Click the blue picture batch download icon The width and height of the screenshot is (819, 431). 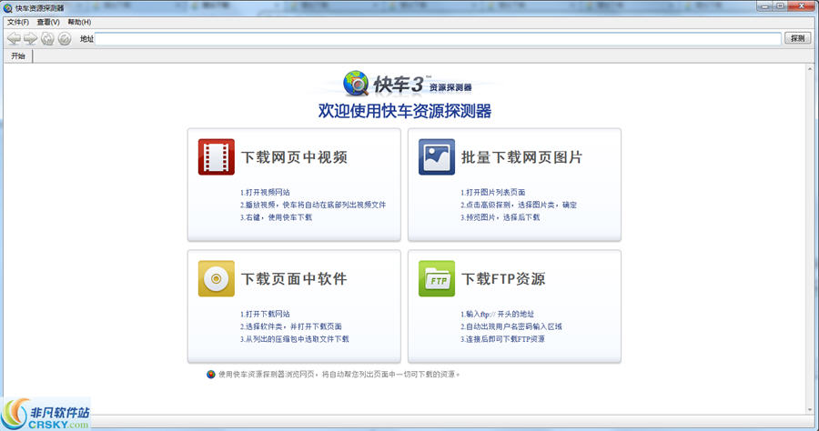(x=437, y=156)
